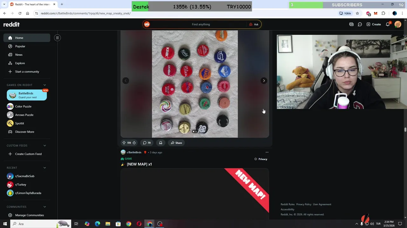407x228 pixels.
Task: Show next image in bottle cap gallery
Action: [x=264, y=81]
